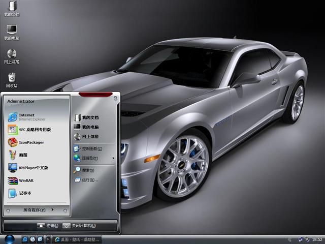Click the Start orb on the taskbar
This screenshot has height=244, width=325.
pyautogui.click(x=9, y=239)
